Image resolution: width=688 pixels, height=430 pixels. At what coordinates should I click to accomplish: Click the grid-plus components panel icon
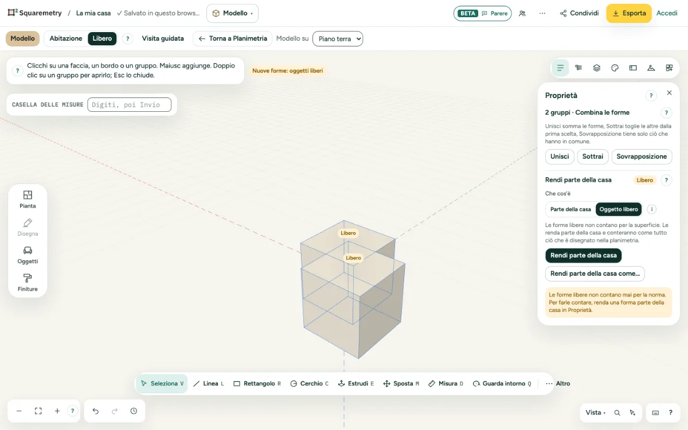coord(669,68)
